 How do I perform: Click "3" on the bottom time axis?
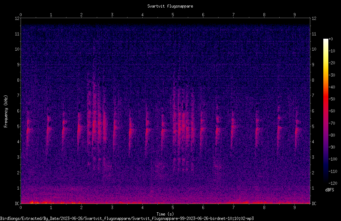click(112, 208)
